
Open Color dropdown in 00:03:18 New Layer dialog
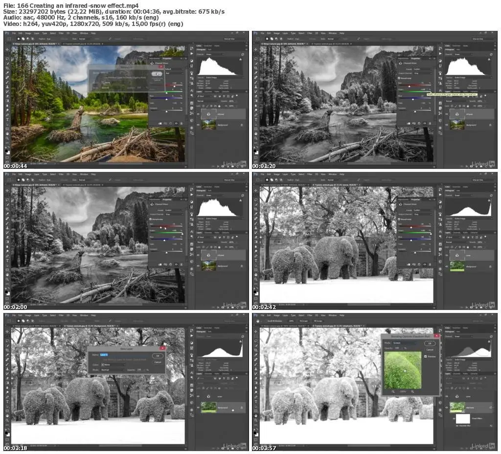pyautogui.click(x=113, y=365)
